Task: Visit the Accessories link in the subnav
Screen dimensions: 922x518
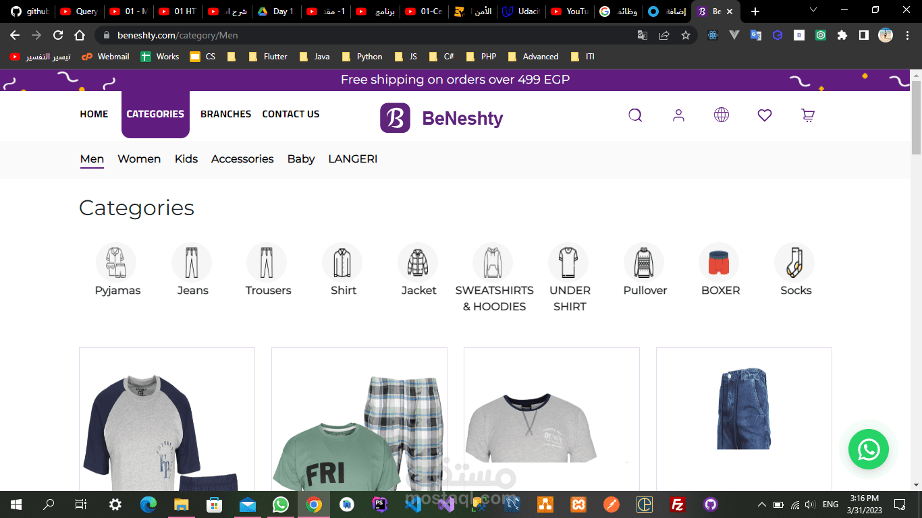Action: [242, 159]
